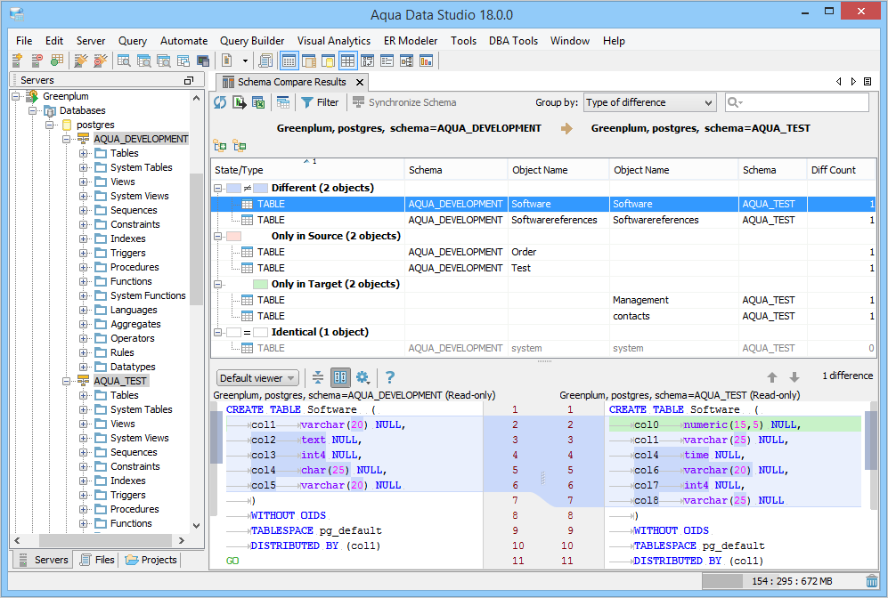
Task: Sort by the Diff Count column header
Action: click(x=841, y=170)
